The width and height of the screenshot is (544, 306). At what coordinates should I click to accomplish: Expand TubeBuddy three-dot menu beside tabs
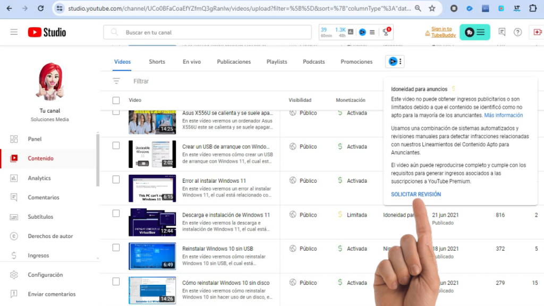(x=401, y=62)
